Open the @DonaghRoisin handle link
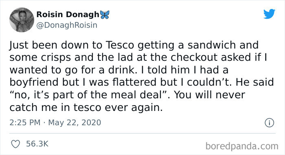 click(67, 25)
